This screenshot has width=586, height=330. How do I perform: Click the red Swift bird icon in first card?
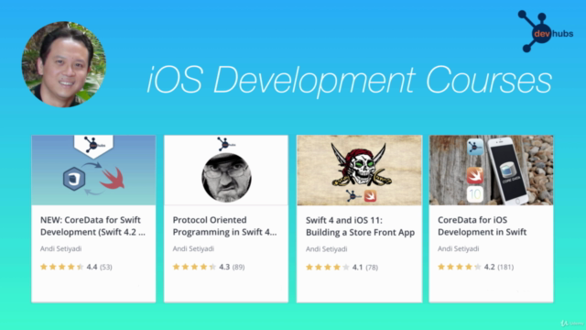click(112, 178)
